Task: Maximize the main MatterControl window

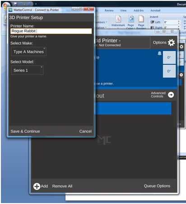Action: [164, 31]
